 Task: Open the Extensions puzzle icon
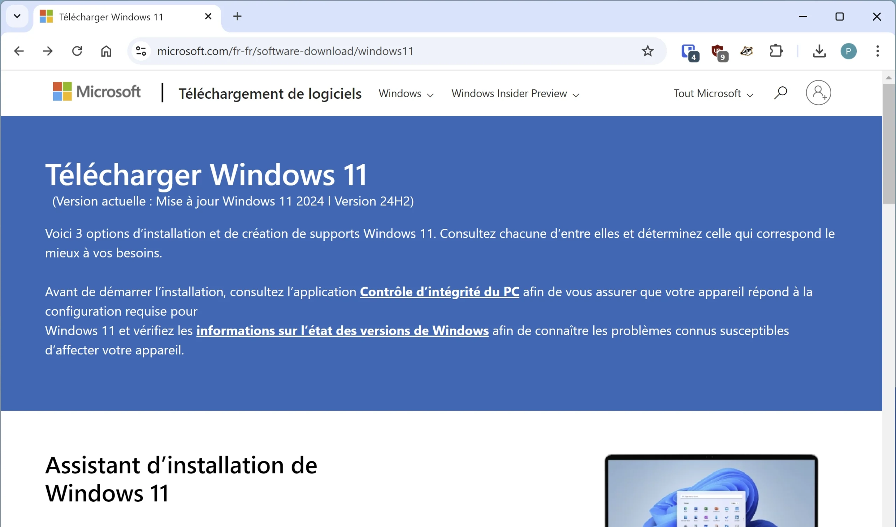(x=776, y=51)
